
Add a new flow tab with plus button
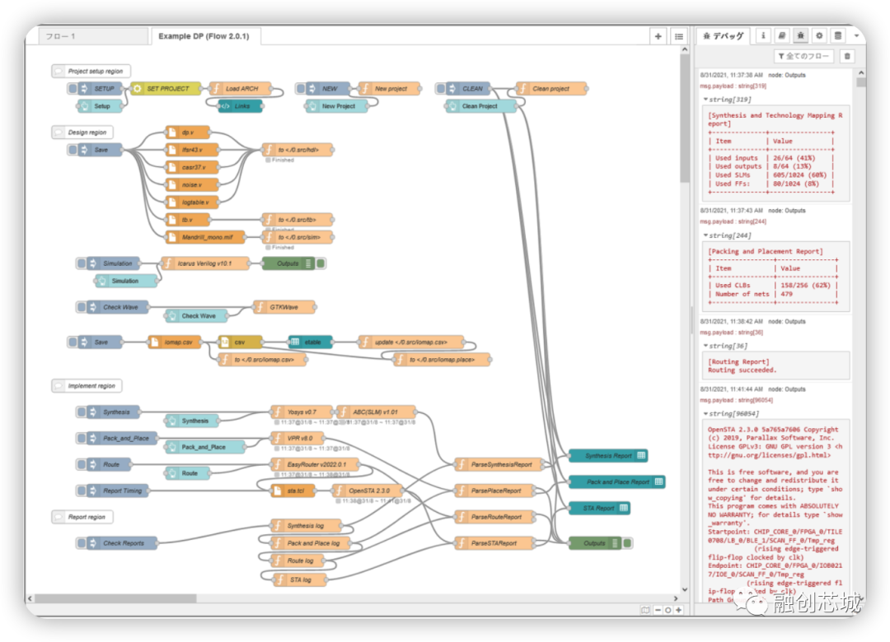point(658,36)
